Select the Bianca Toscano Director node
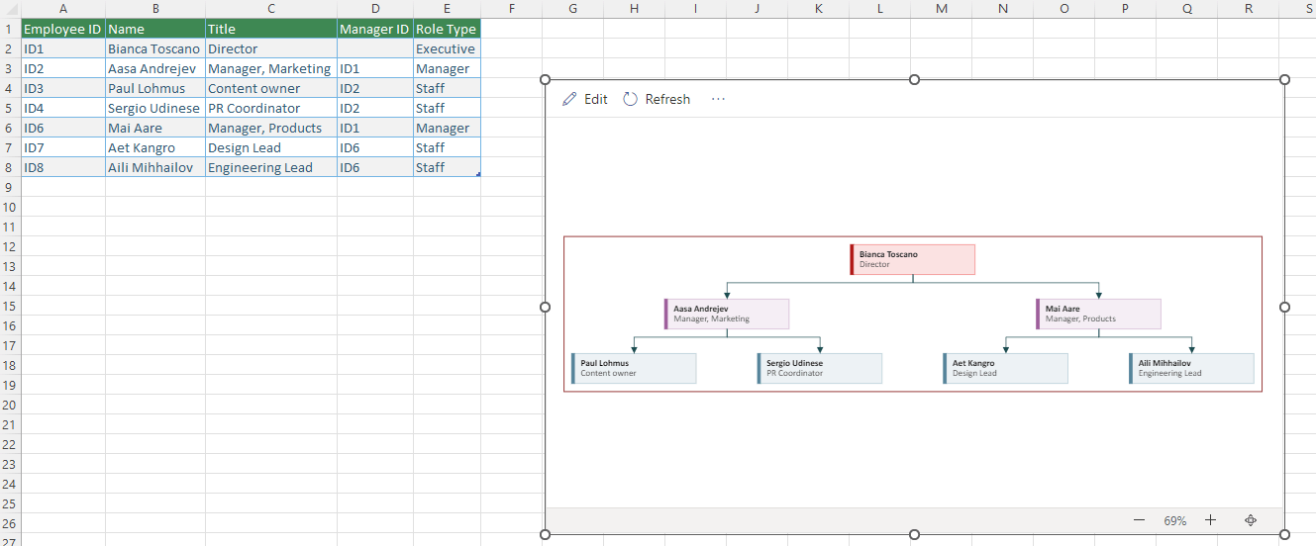The image size is (1316, 546). click(912, 259)
